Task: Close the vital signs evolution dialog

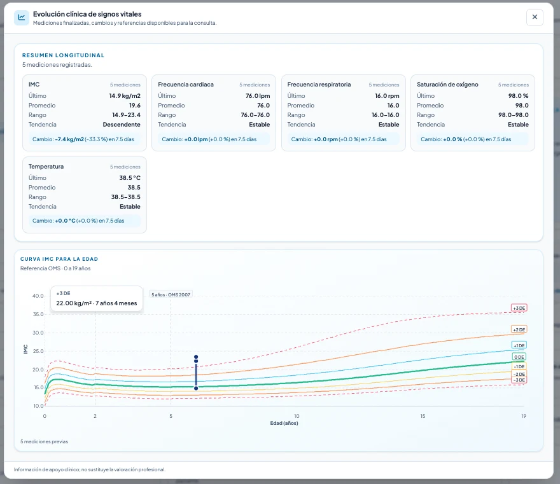Action: coord(535,17)
